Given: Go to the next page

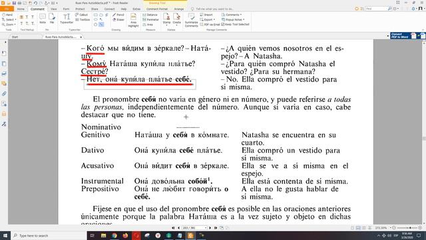Looking at the screenshot, I should point(210,228).
